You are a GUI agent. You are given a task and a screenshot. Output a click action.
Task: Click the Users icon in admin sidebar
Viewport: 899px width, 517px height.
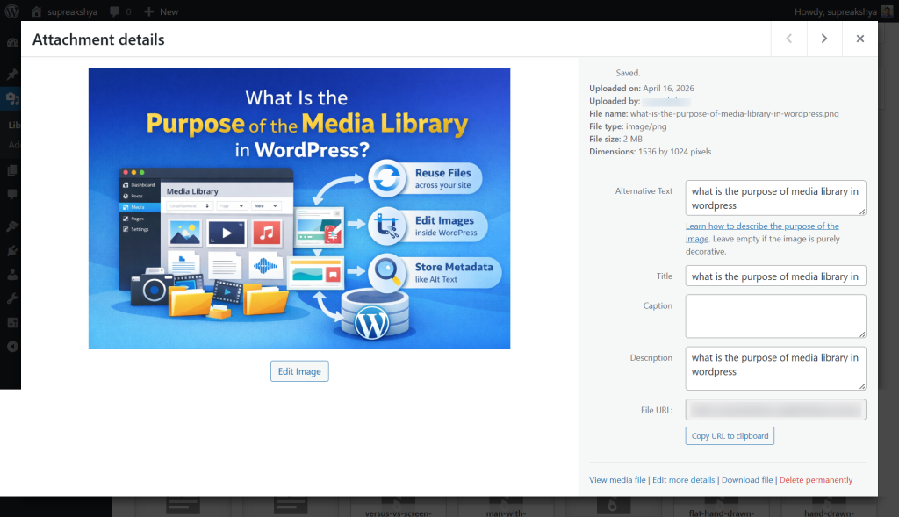[11, 274]
